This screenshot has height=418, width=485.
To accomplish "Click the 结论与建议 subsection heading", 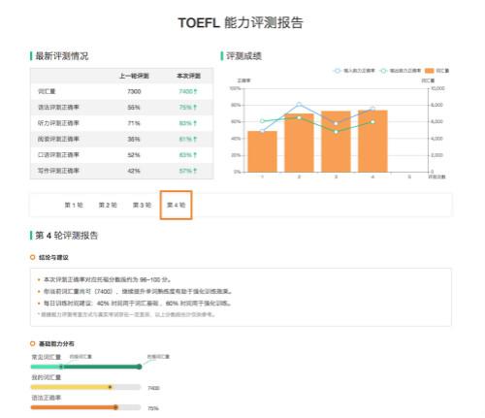I will pyautogui.click(x=53, y=258).
